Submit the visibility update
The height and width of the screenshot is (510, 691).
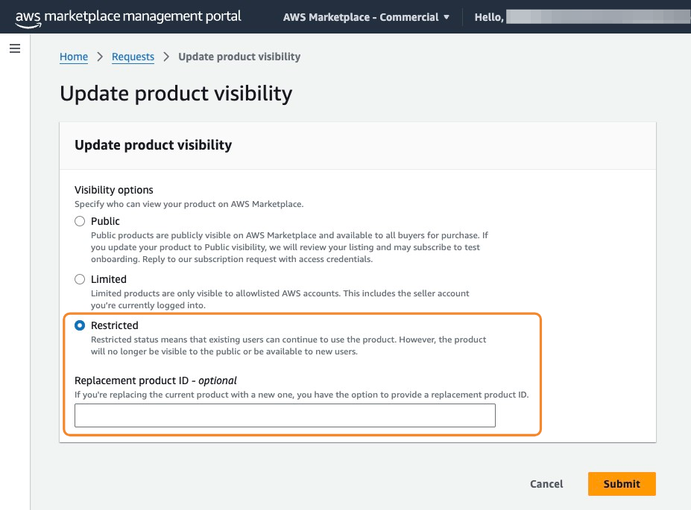(x=622, y=484)
